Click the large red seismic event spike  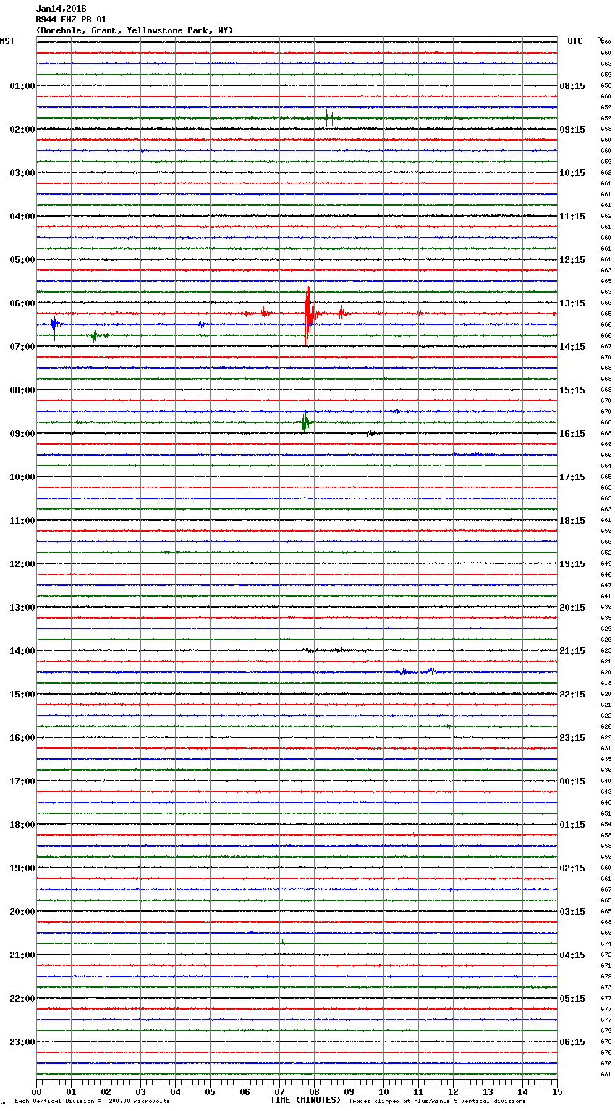coord(308,315)
